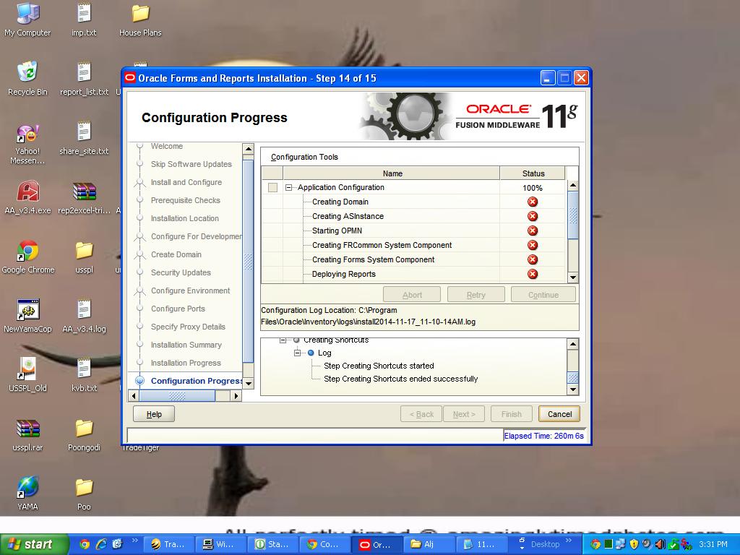
Task: Click the error icon next to Starting OPMN
Action: (533, 231)
